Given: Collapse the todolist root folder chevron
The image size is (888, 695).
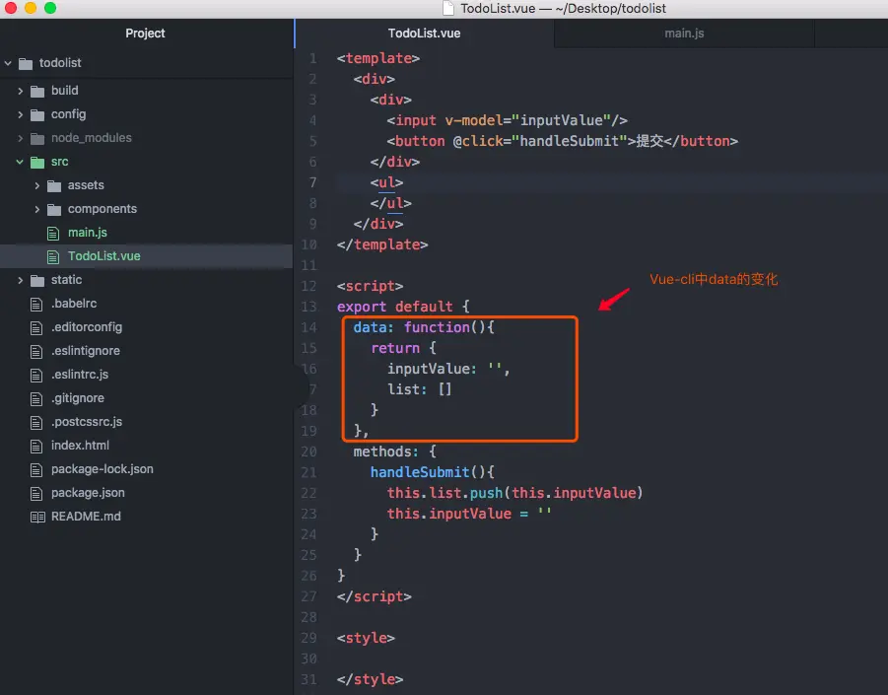Looking at the screenshot, I should 8,63.
